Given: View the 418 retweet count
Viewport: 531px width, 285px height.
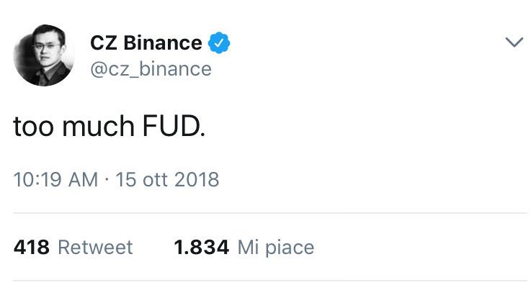Looking at the screenshot, I should [32, 247].
